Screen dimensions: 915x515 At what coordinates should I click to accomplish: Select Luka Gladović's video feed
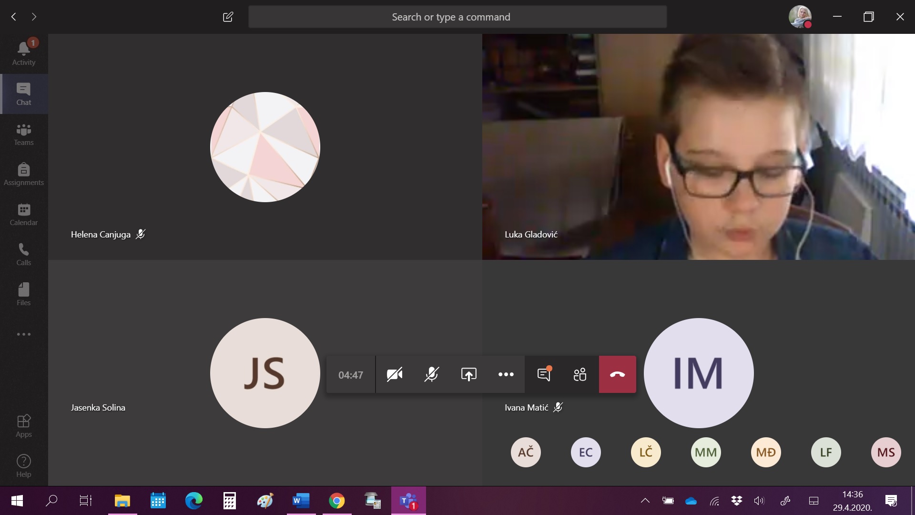pyautogui.click(x=698, y=147)
